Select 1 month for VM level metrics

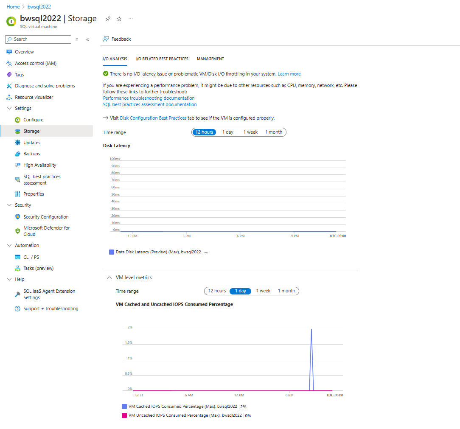[286, 291]
